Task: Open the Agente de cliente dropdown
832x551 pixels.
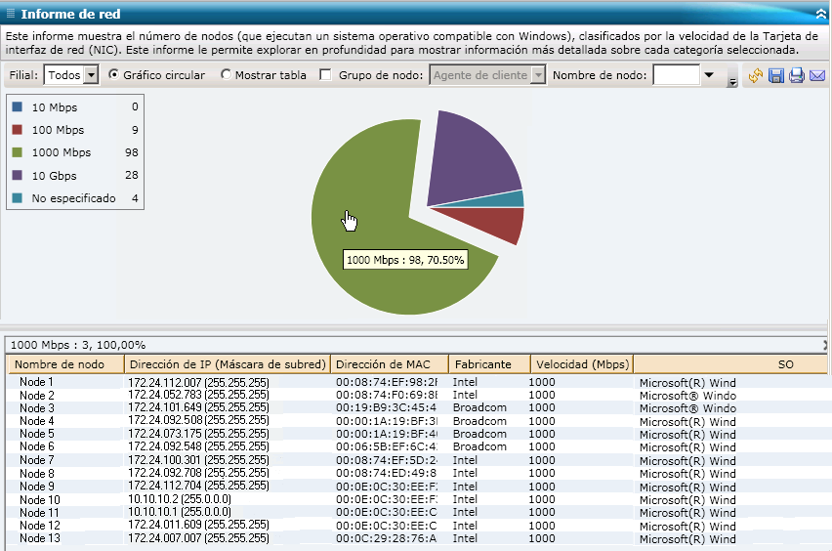Action: pyautogui.click(x=537, y=75)
